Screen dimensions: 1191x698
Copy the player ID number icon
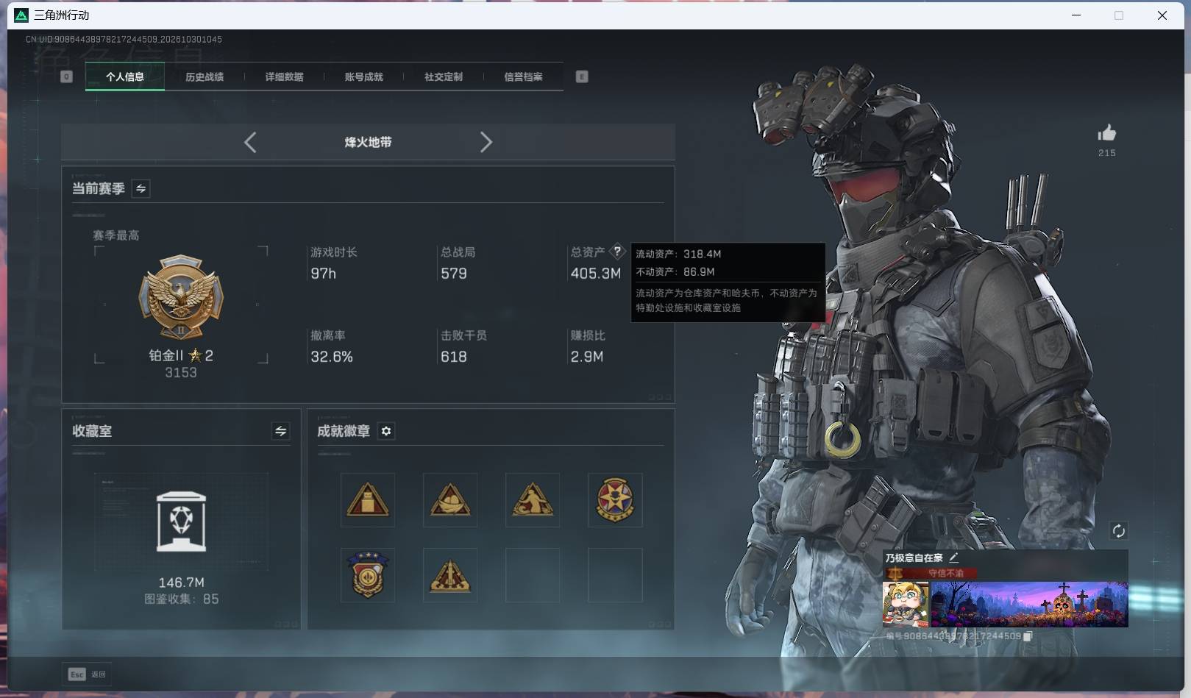(1028, 636)
